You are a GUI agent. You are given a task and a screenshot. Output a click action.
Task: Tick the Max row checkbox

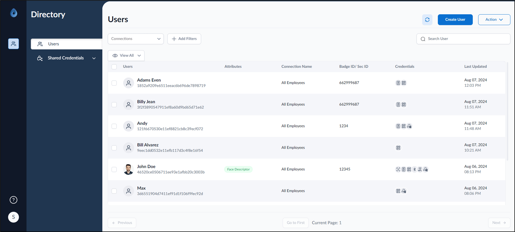click(114, 191)
